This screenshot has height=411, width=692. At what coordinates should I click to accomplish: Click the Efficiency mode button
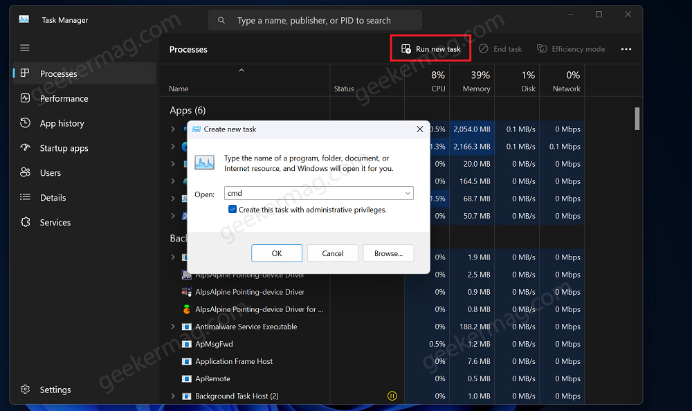click(x=571, y=49)
